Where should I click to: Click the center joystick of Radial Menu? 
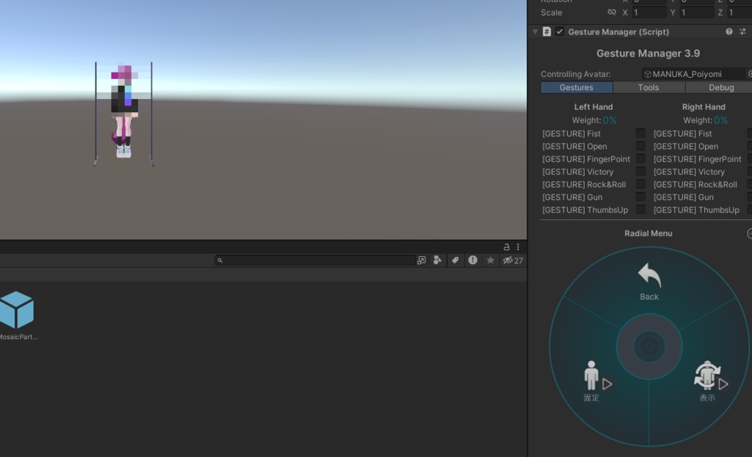(x=649, y=346)
